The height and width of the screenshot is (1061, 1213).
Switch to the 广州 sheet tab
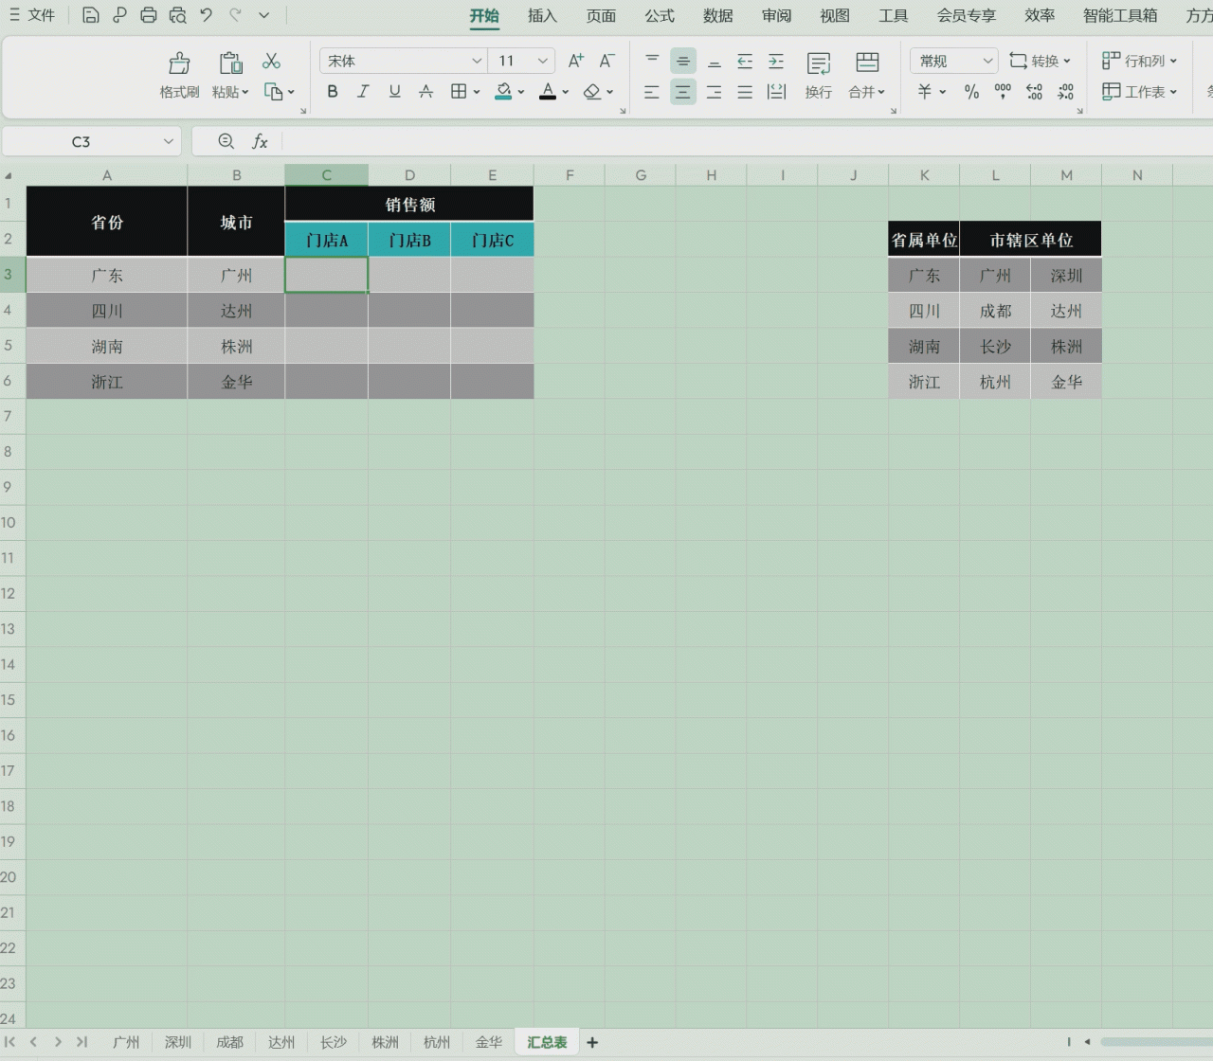[126, 1042]
